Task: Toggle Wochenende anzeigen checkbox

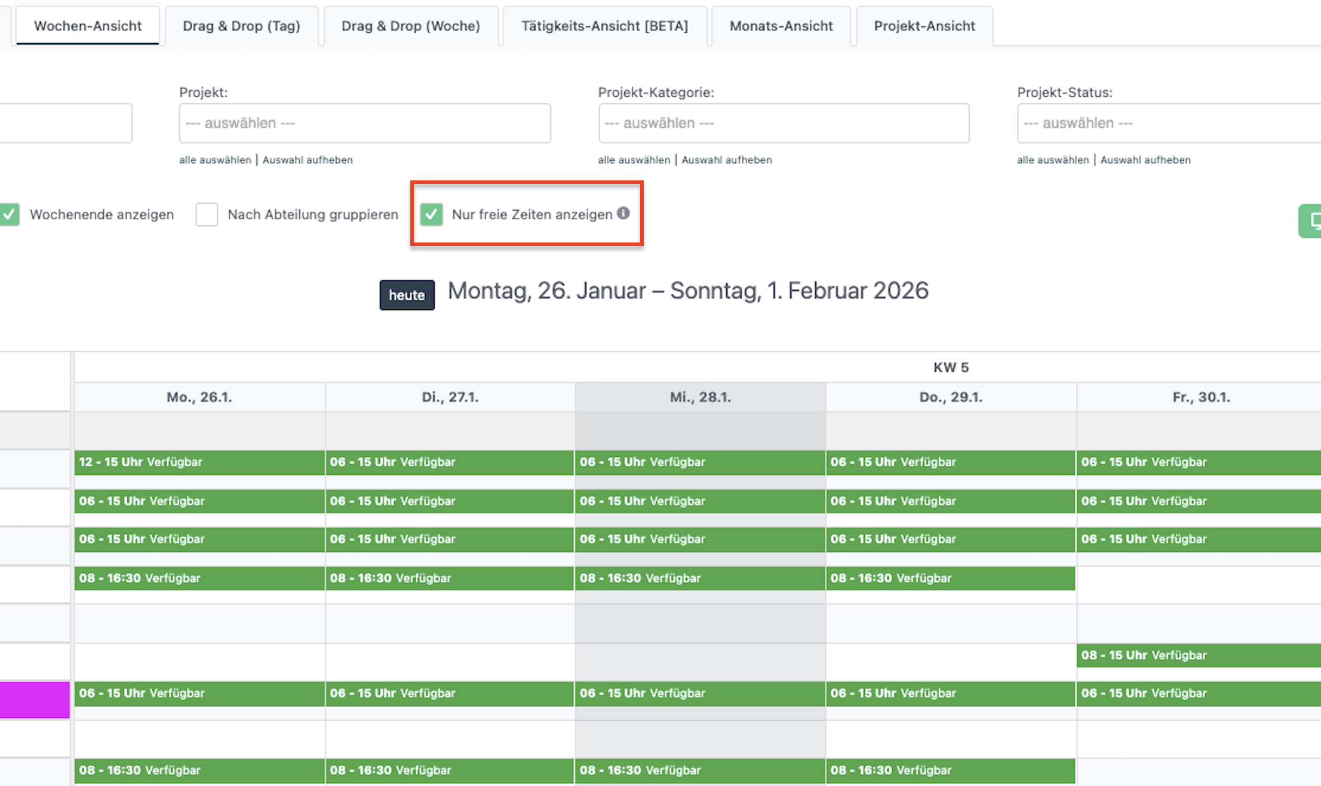Action: (x=10, y=214)
